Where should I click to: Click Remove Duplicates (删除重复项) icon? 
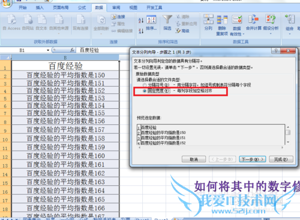[222, 25]
